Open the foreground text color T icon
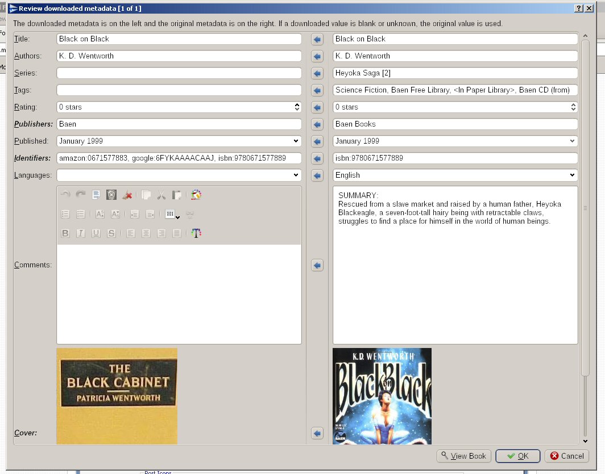The width and height of the screenshot is (605, 474). pos(196,233)
